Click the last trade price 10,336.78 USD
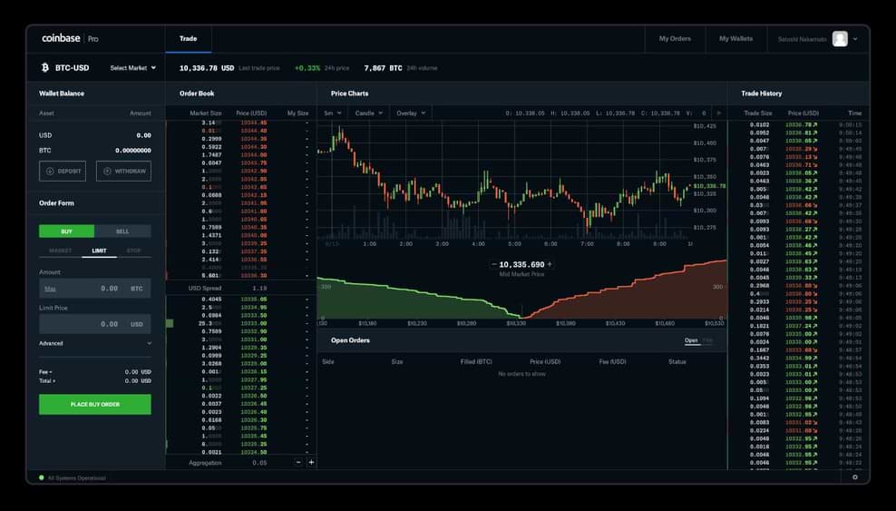Viewport: 896px width, 511px height. coord(206,68)
